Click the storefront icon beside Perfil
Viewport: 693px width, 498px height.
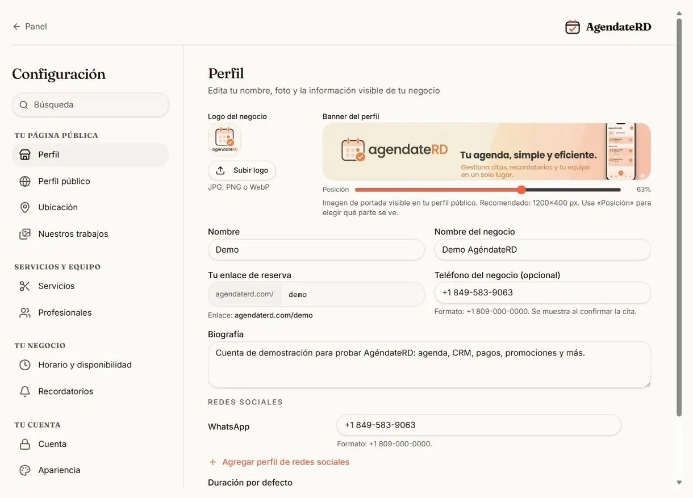point(25,154)
